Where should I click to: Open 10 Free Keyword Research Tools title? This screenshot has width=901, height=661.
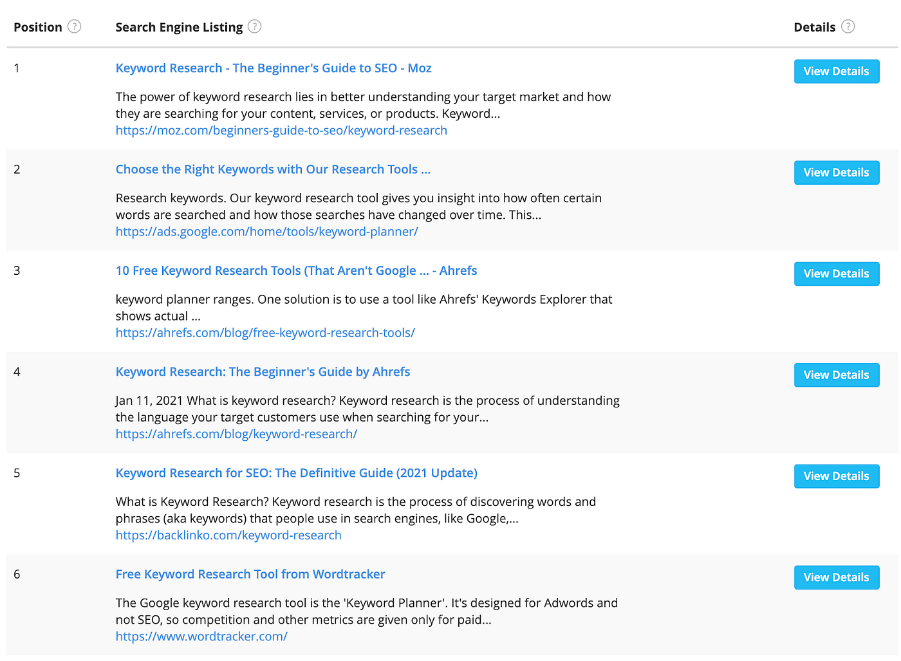[296, 270]
